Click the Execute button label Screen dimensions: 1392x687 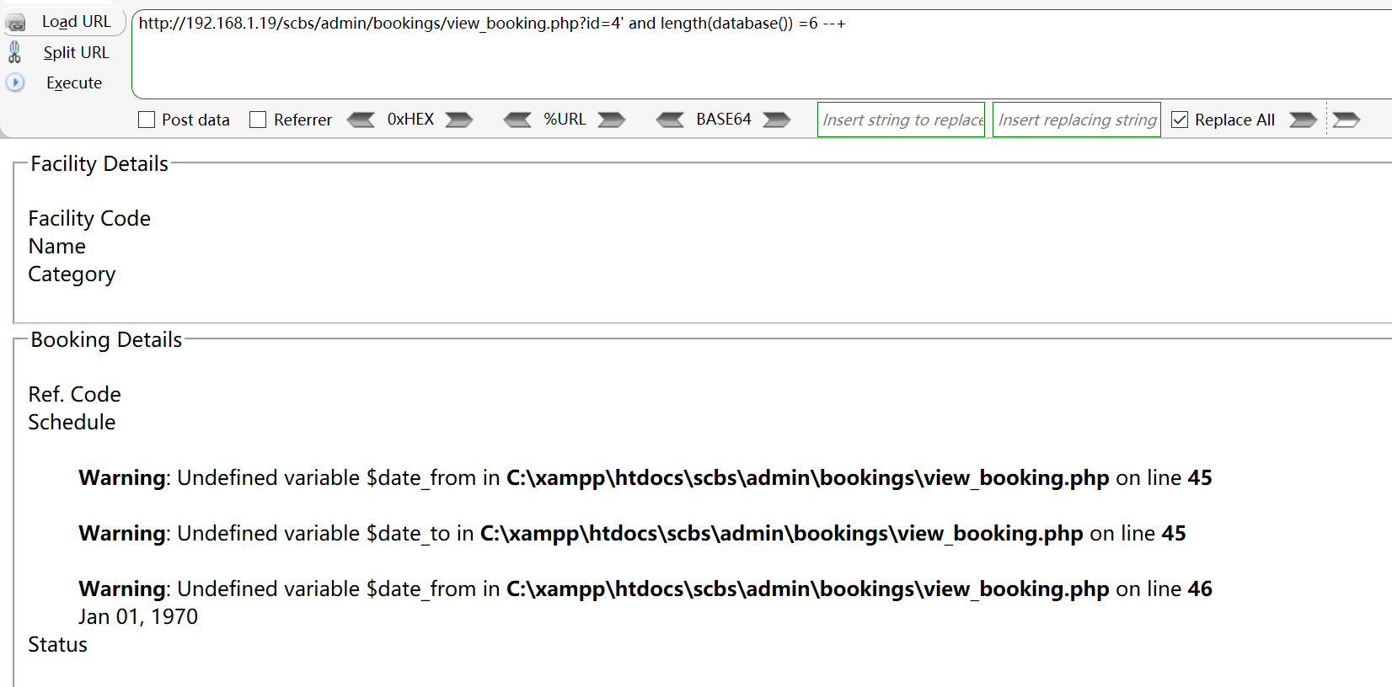pos(74,83)
